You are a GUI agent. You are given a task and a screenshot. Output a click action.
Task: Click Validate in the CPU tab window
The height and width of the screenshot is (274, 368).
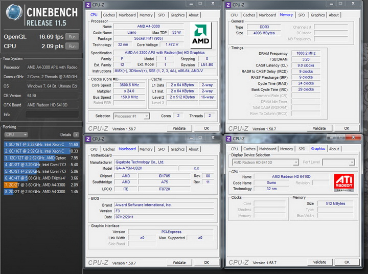[179, 128]
